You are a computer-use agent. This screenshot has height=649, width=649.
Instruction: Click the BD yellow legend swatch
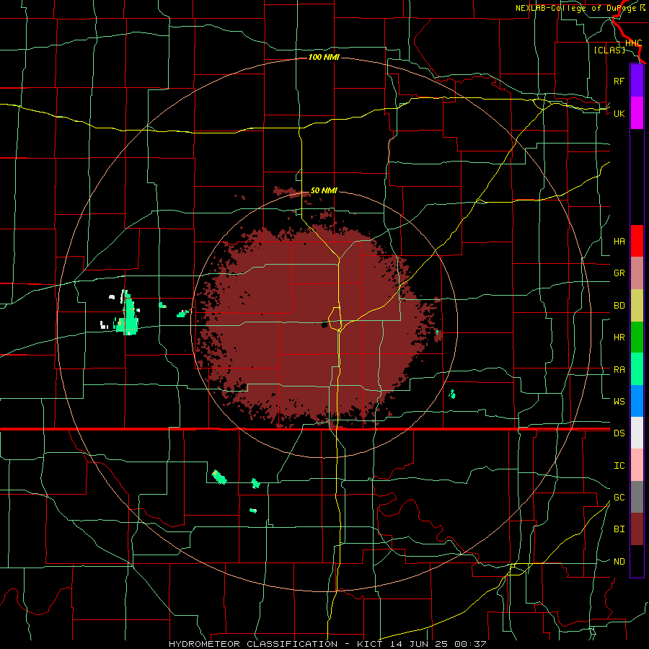click(x=637, y=306)
